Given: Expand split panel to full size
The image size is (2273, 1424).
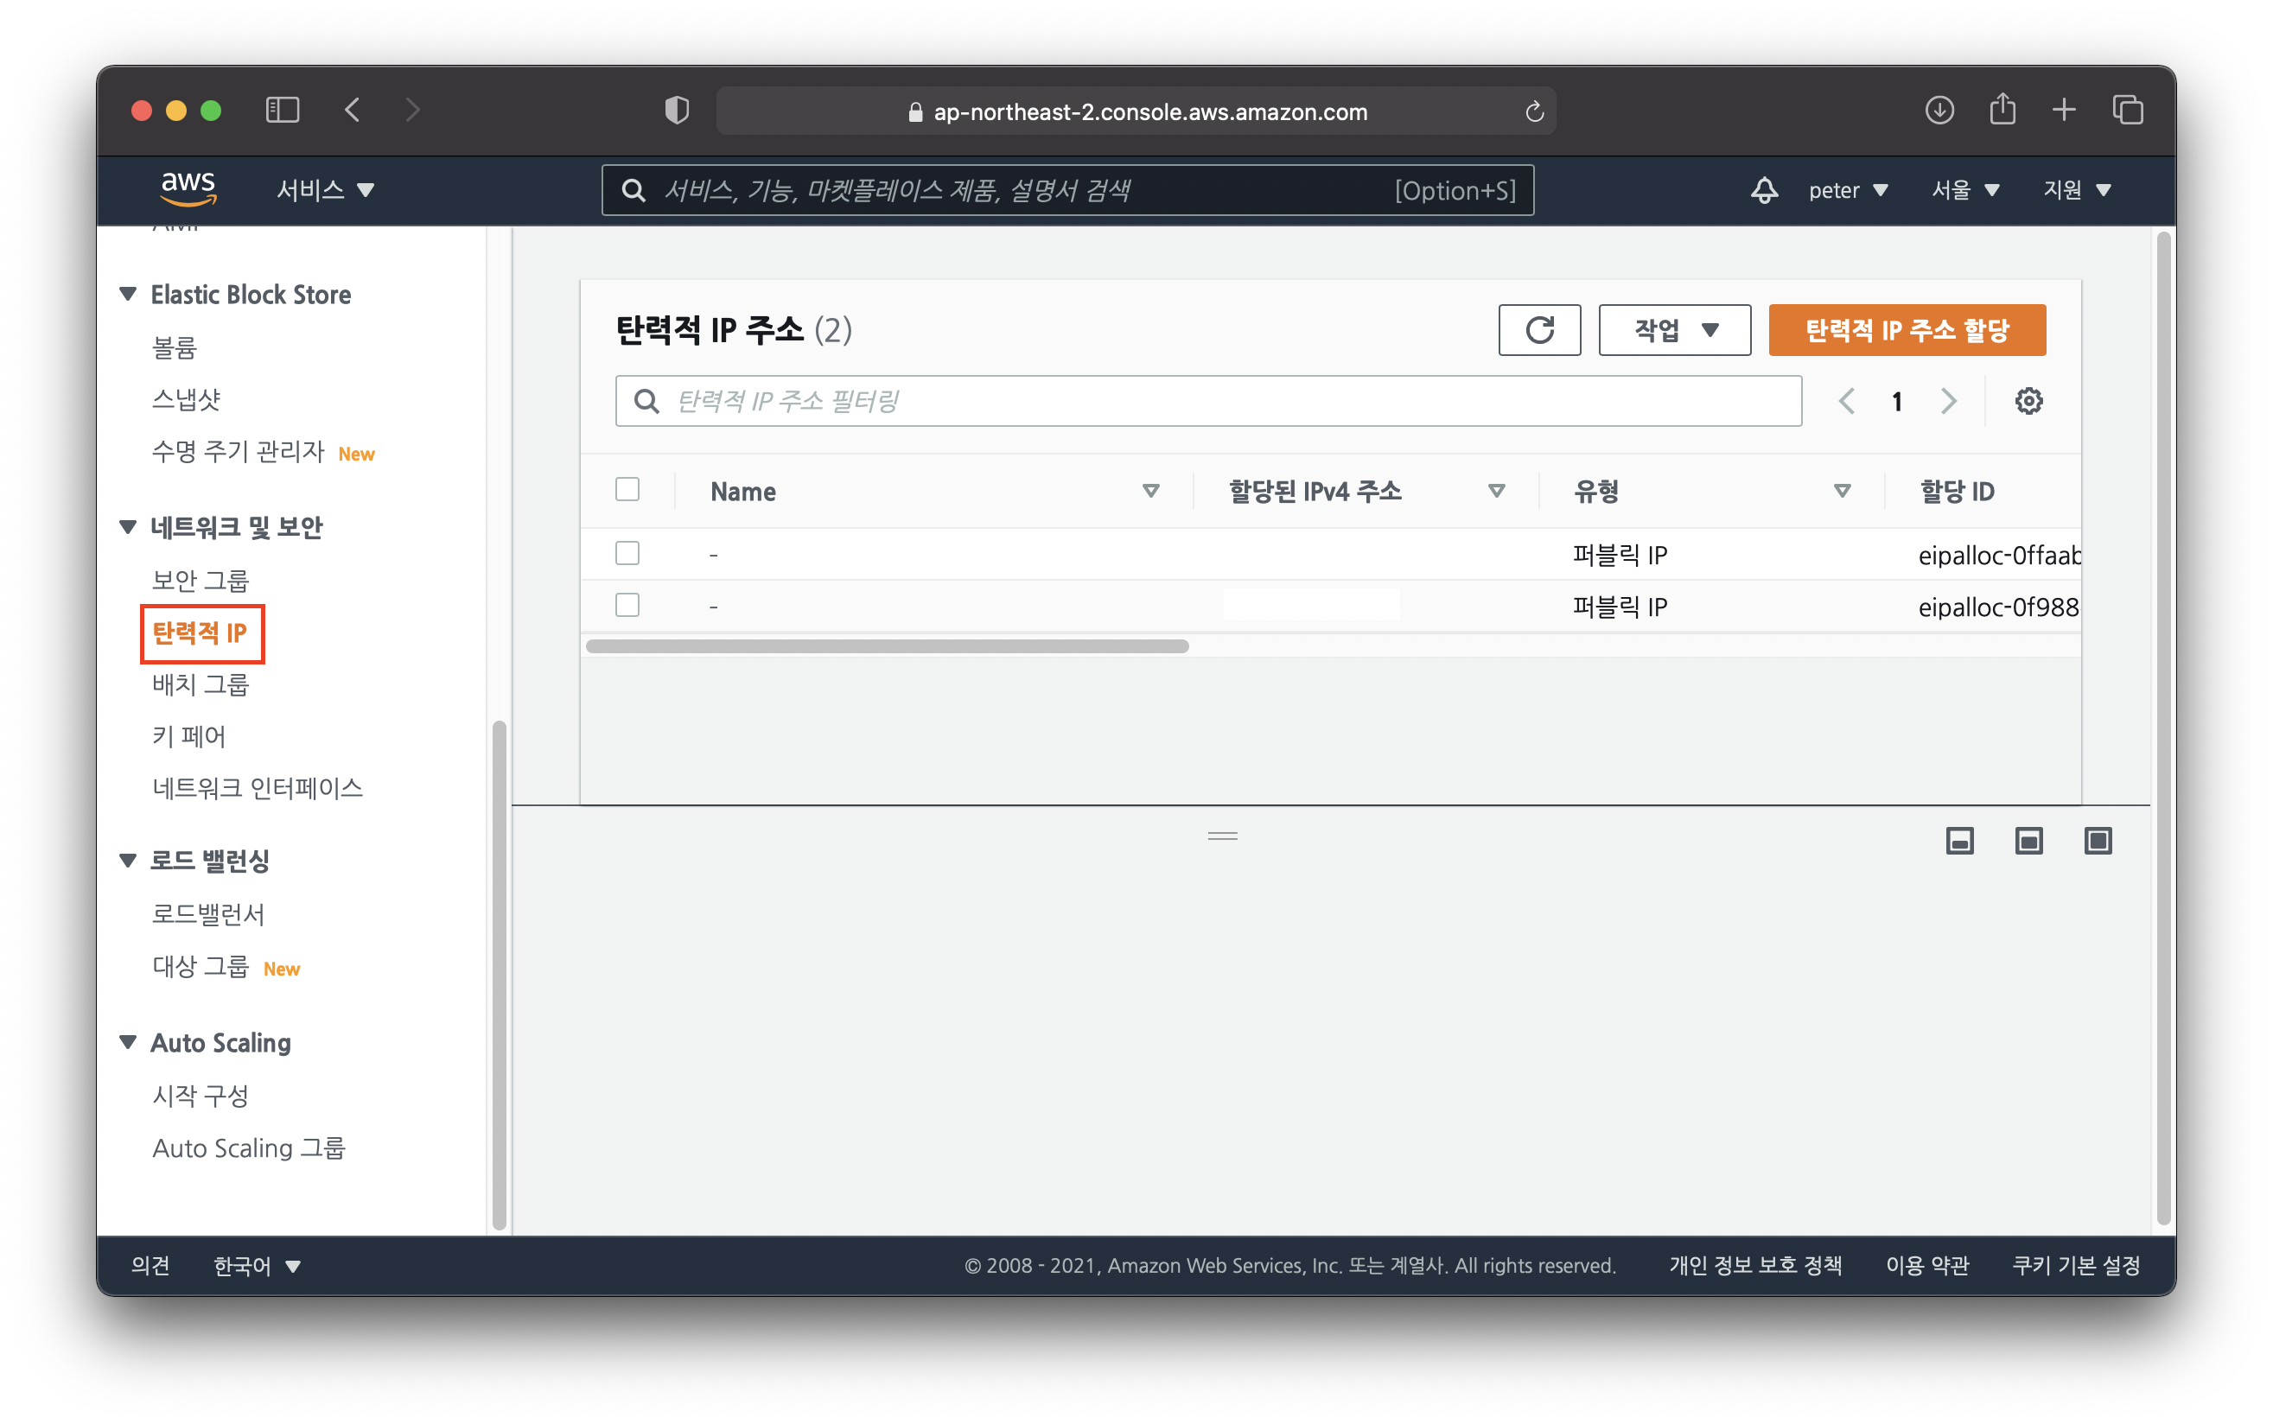Looking at the screenshot, I should click(2097, 840).
